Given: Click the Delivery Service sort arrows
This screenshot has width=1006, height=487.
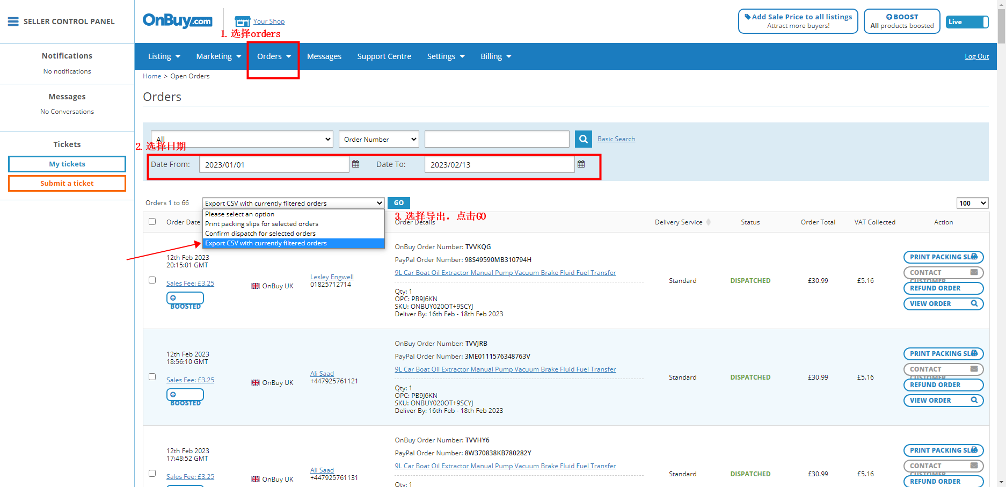Looking at the screenshot, I should (x=708, y=222).
